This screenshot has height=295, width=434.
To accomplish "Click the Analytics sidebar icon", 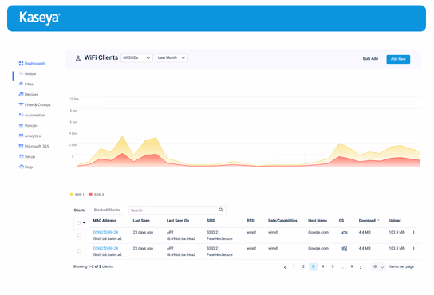I will click(21, 136).
